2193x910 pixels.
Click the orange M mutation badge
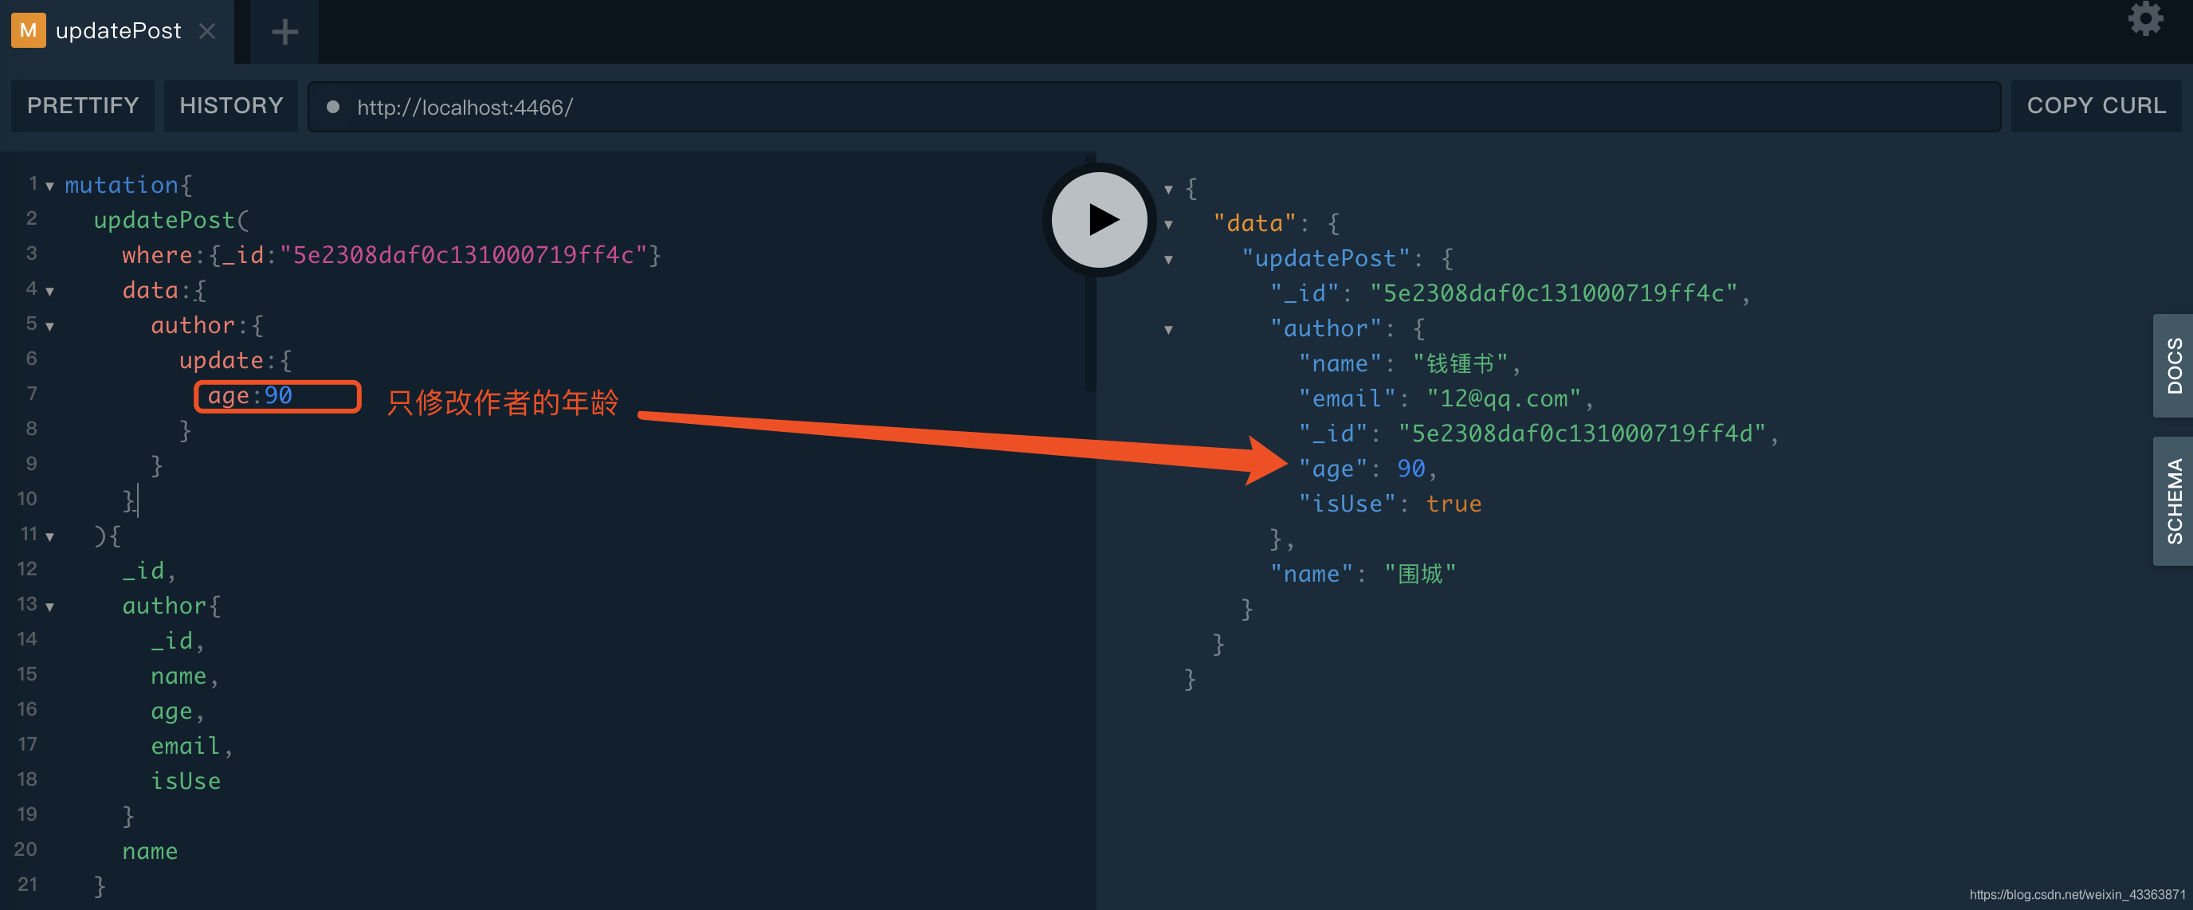[28, 30]
